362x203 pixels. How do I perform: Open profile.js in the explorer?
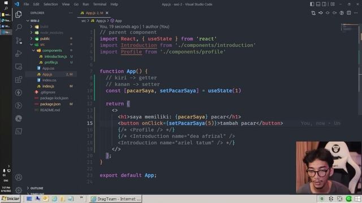51,63
